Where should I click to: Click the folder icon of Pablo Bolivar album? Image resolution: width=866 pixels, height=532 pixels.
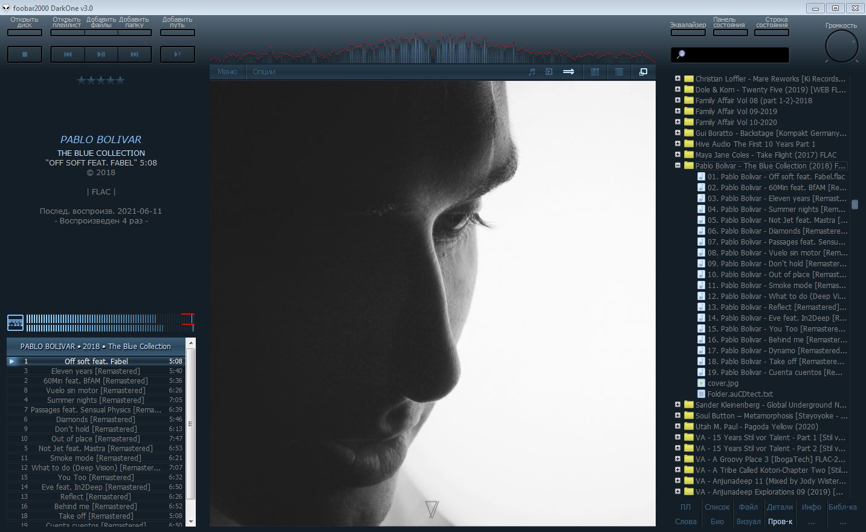pos(688,165)
